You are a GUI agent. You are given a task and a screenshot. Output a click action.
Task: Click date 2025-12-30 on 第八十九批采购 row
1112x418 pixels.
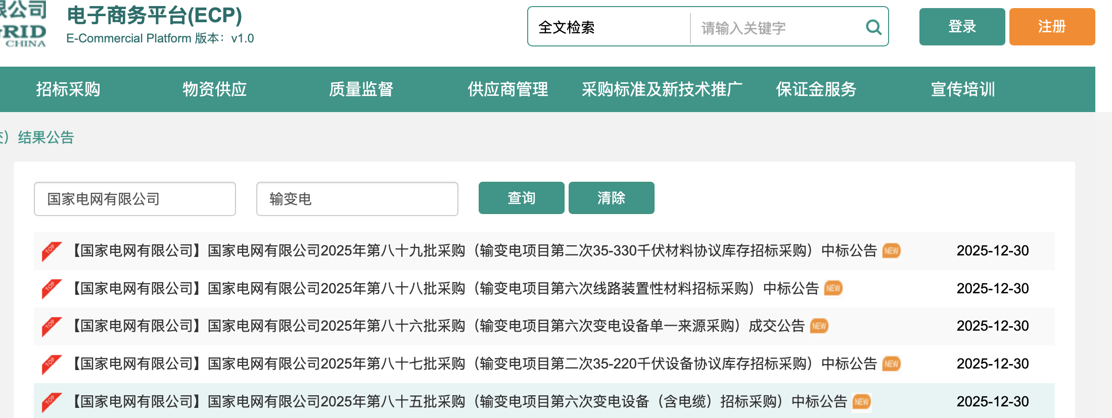(x=993, y=251)
